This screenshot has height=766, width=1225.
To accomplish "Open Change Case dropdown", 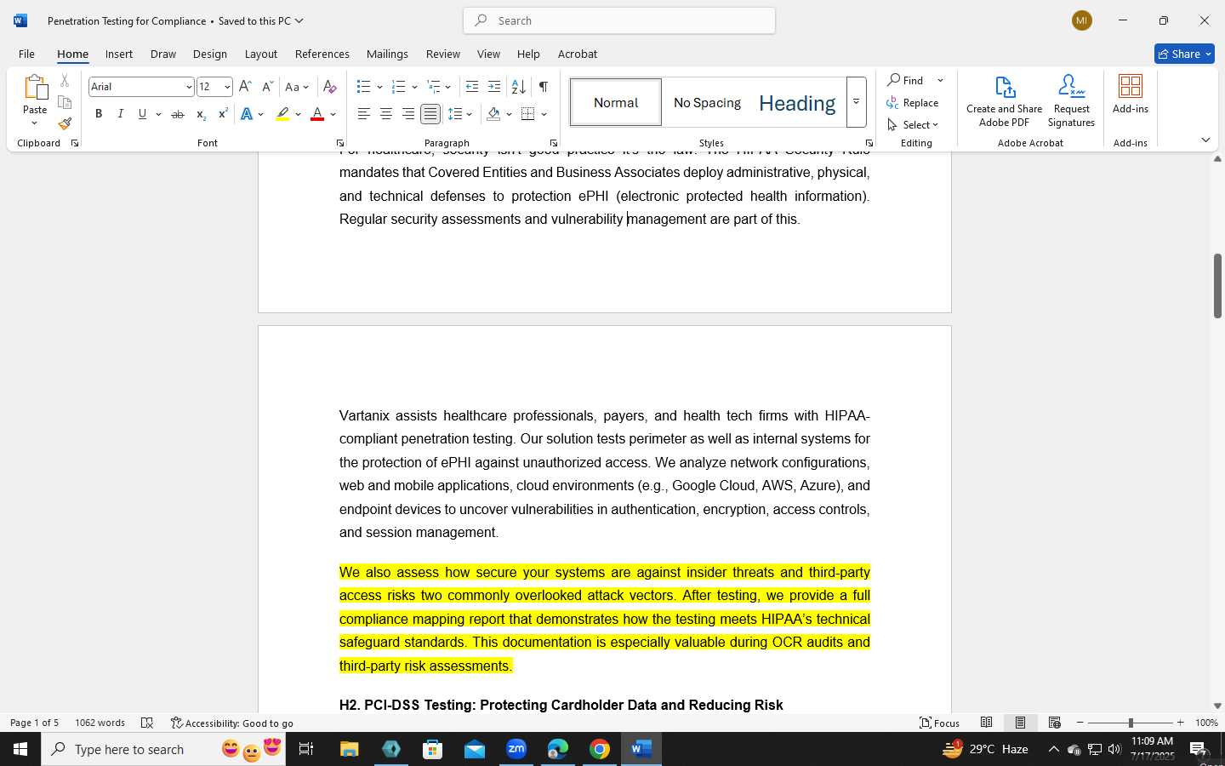I will [297, 87].
